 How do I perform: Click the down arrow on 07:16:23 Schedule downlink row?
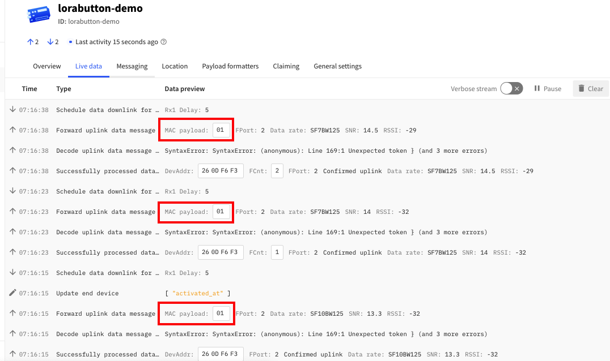[12, 191]
